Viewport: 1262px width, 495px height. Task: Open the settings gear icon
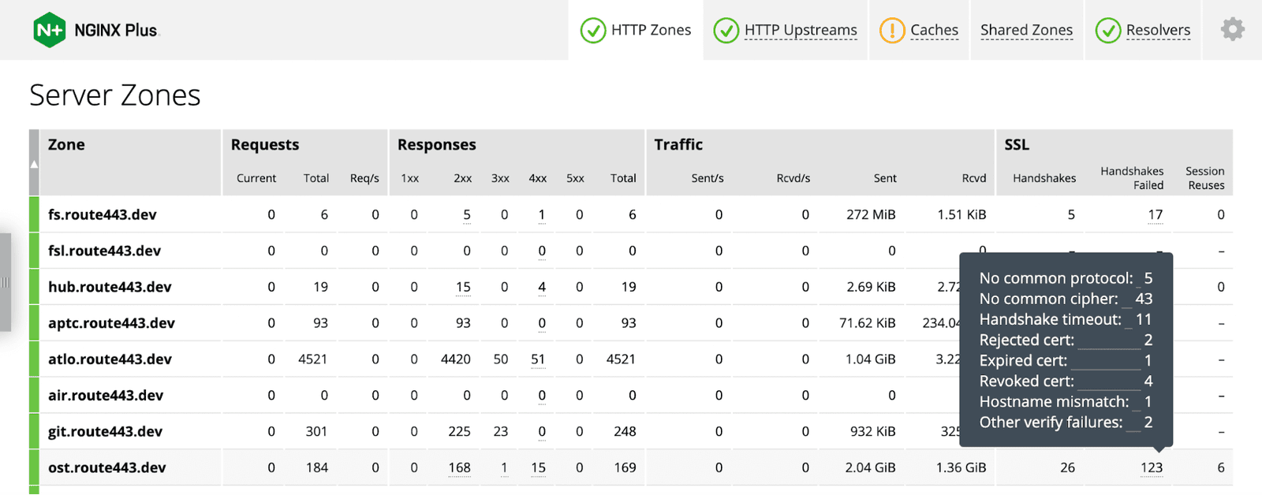click(x=1232, y=30)
